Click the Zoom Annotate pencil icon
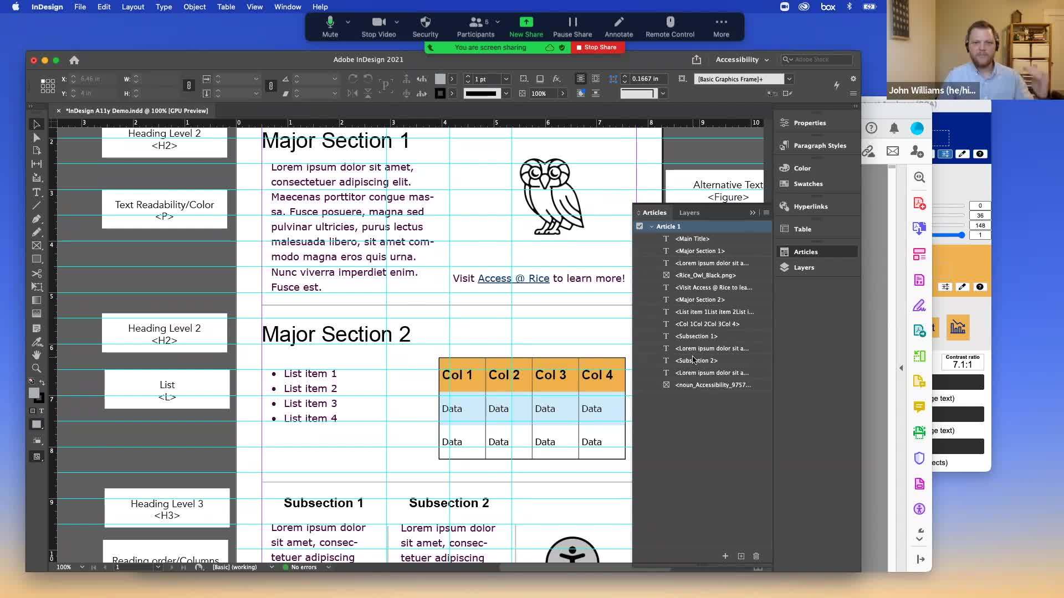1064x598 pixels. point(618,22)
